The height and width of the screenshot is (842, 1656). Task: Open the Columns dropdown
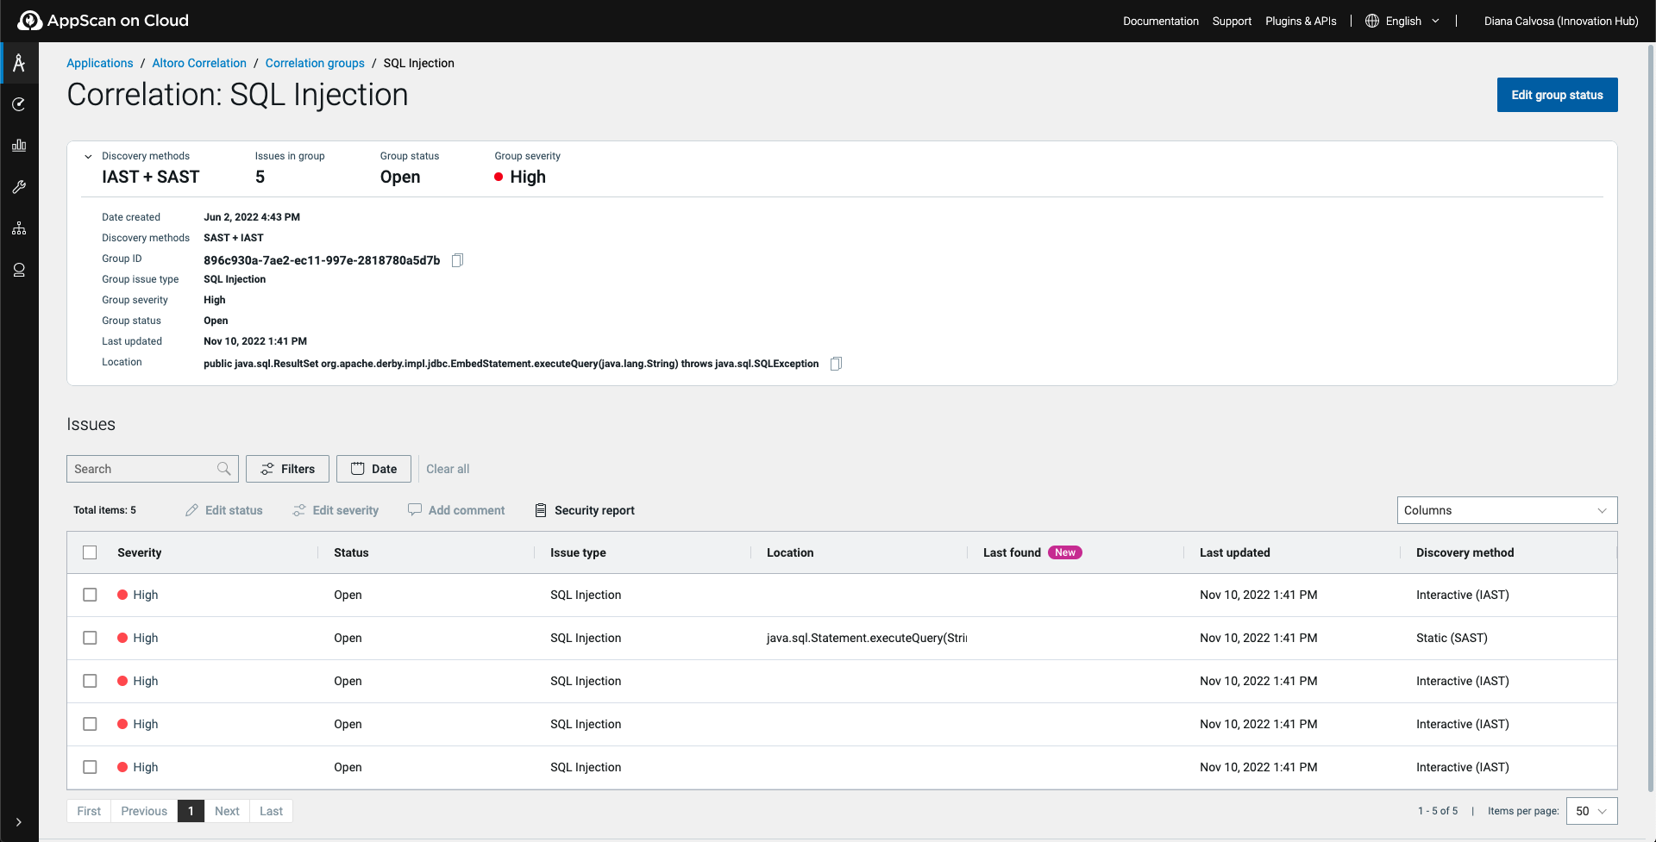(x=1506, y=509)
